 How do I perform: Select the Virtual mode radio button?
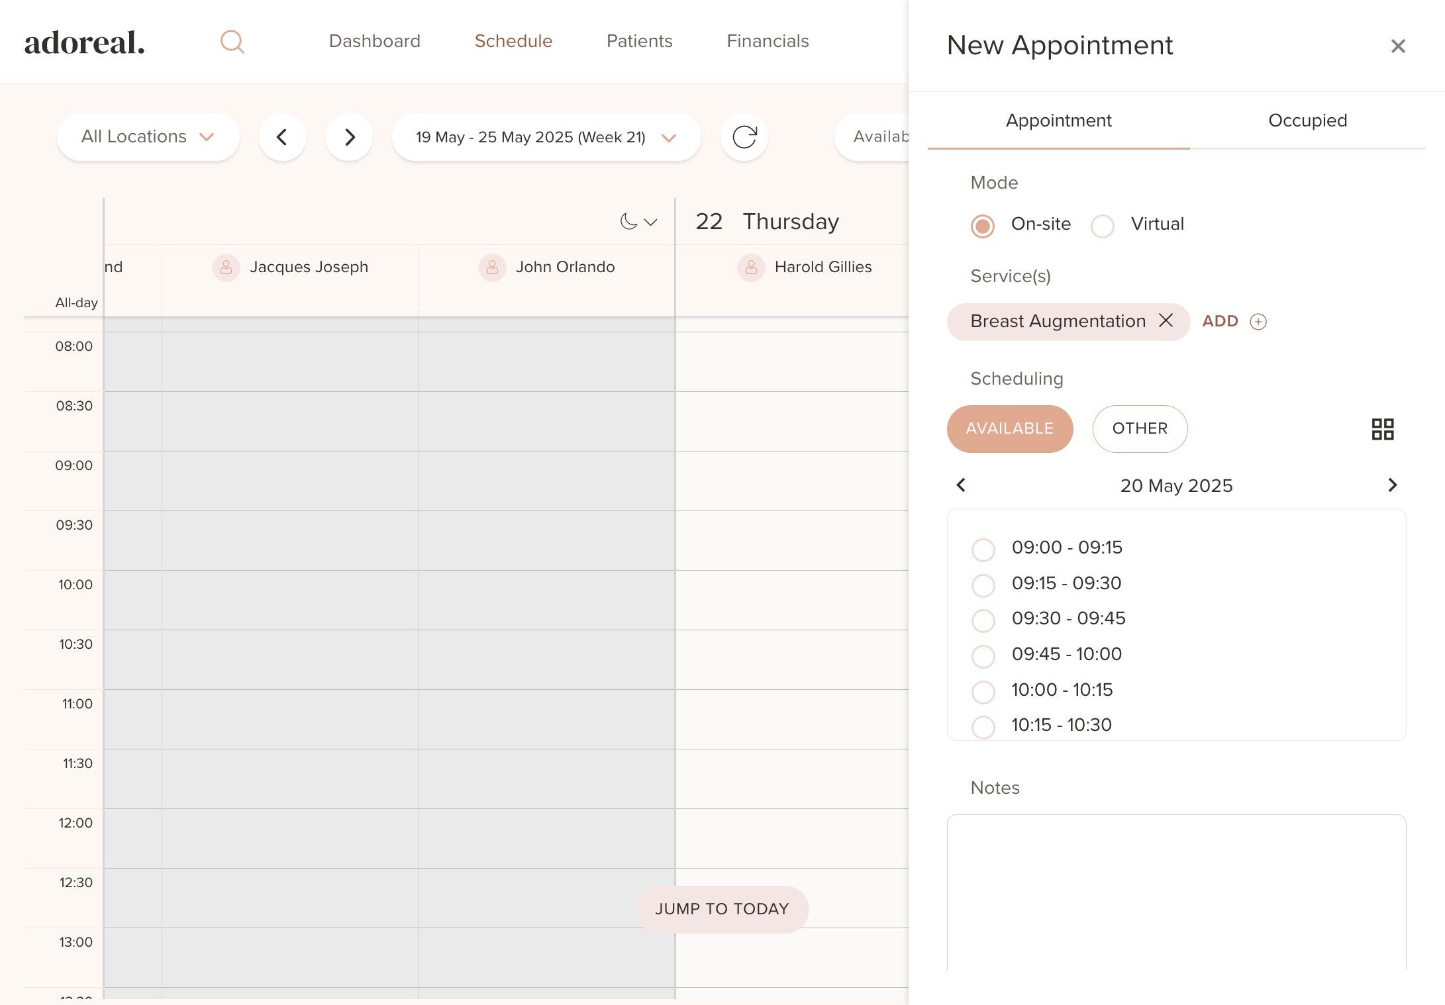click(1102, 226)
